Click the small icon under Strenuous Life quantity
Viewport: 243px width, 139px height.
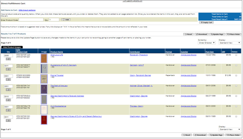pyautogui.click(x=8, y=59)
